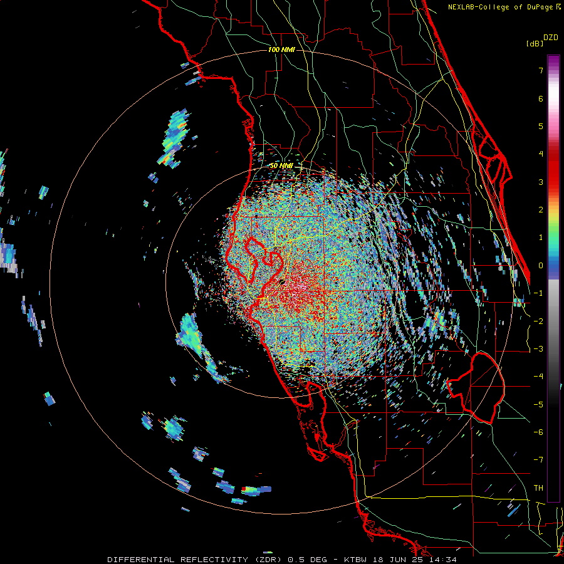Select the 7 value on color scale
Viewport: 564px width, 564px height.
click(541, 70)
